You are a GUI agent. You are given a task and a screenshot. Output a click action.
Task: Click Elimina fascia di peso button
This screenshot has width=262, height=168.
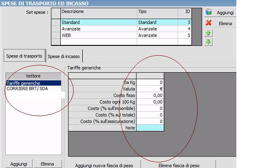tap(179, 165)
